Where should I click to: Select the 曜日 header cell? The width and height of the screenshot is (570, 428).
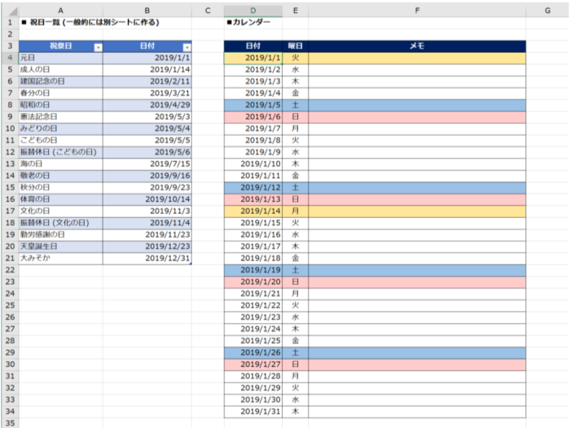coord(295,46)
